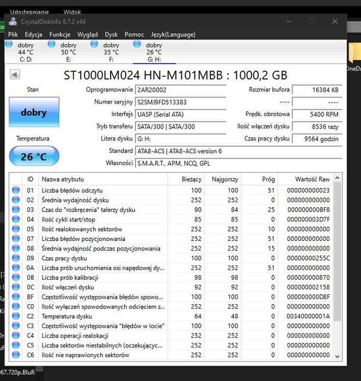The image size is (361, 381).
Task: Click the drive letter field G: H:
Action: click(181, 139)
